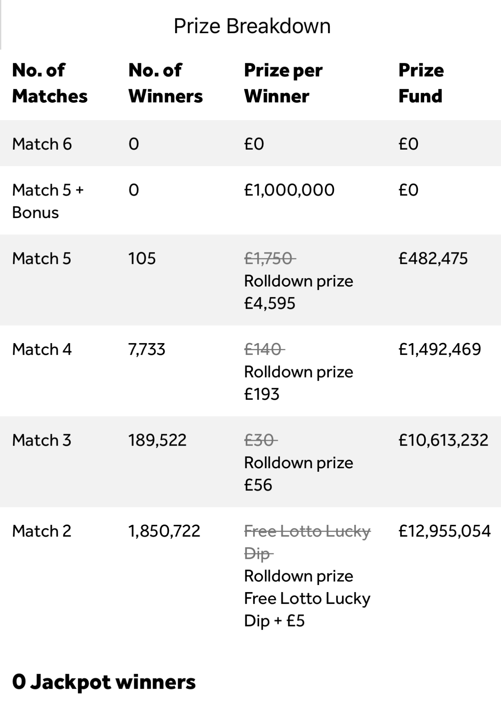Click the struck-through £1,750 prize
501x723 pixels.
click(x=269, y=258)
